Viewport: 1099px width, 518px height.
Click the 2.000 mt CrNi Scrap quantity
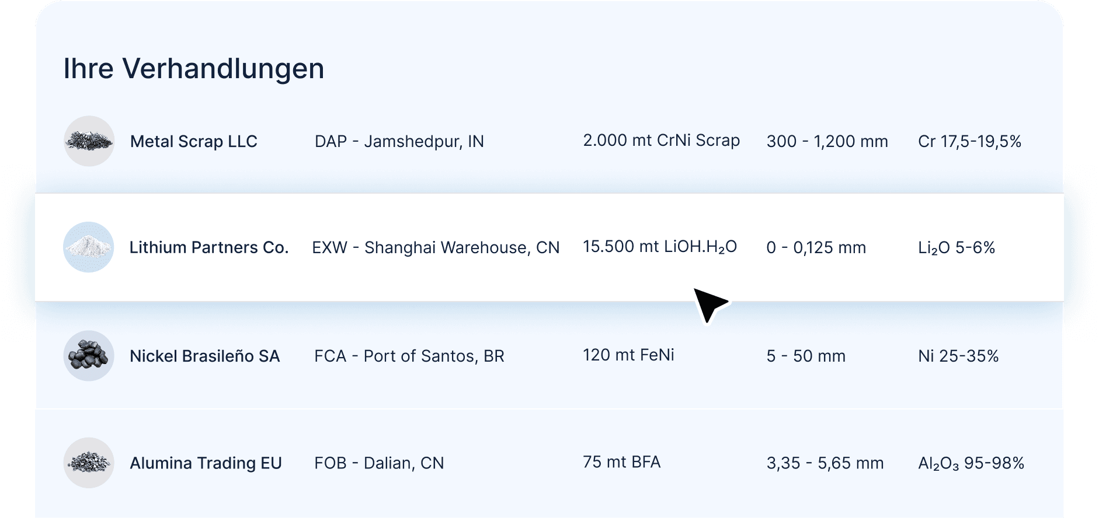pos(661,141)
